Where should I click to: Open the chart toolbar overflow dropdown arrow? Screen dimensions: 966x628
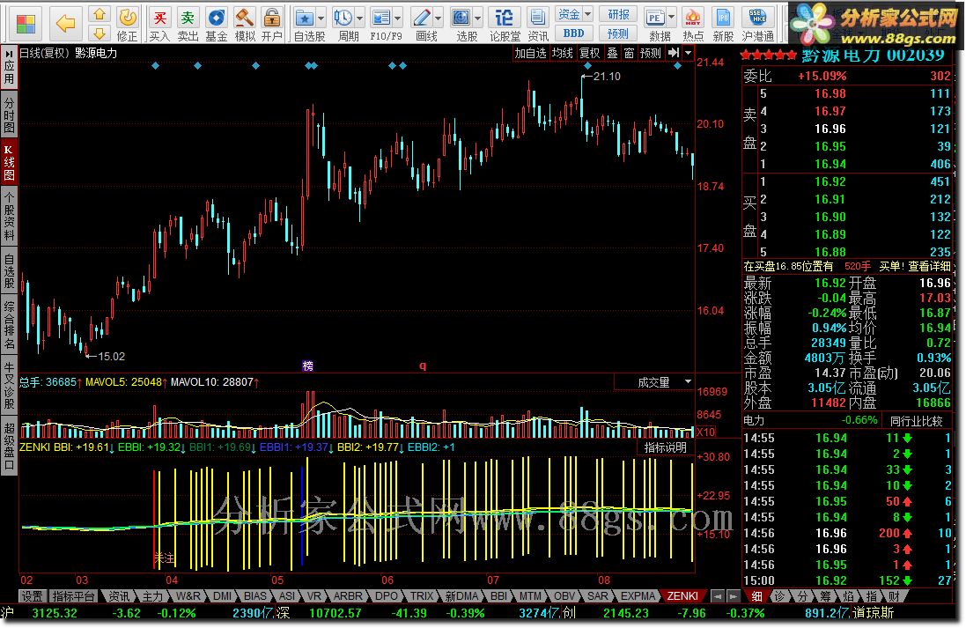688,53
